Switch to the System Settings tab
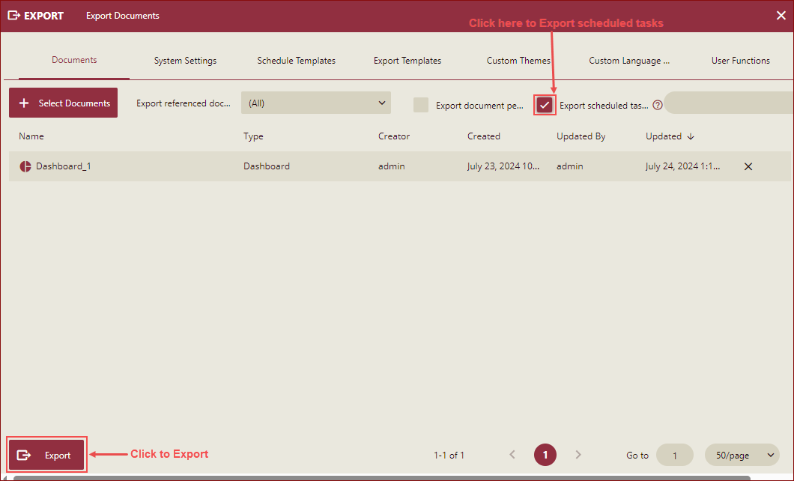 (185, 60)
